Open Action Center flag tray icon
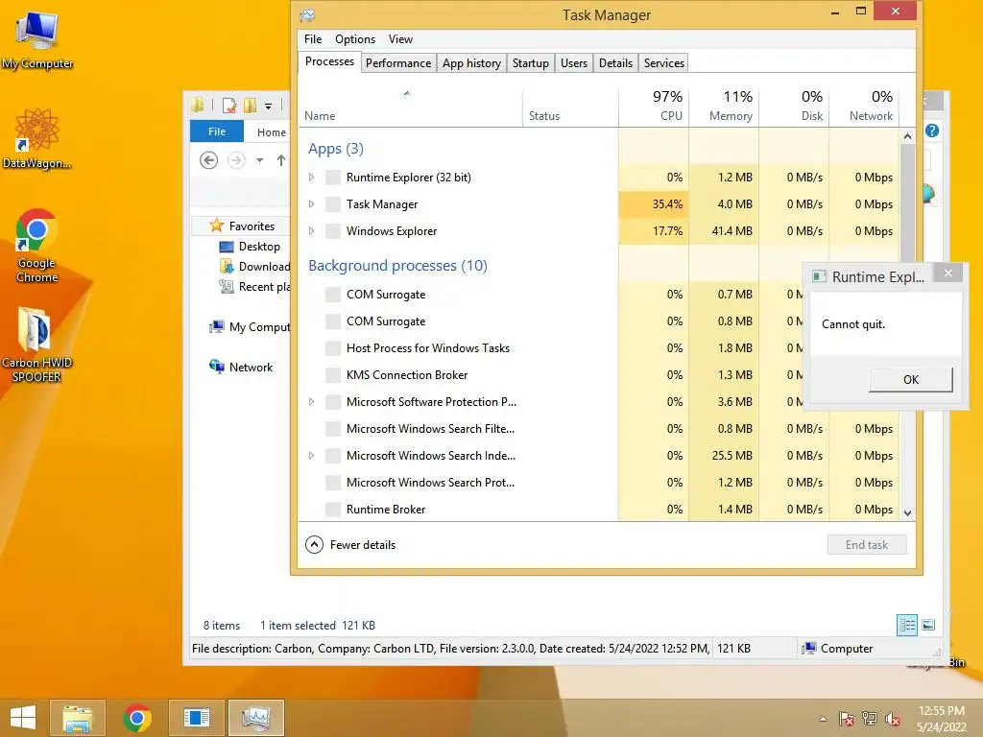 (x=847, y=719)
